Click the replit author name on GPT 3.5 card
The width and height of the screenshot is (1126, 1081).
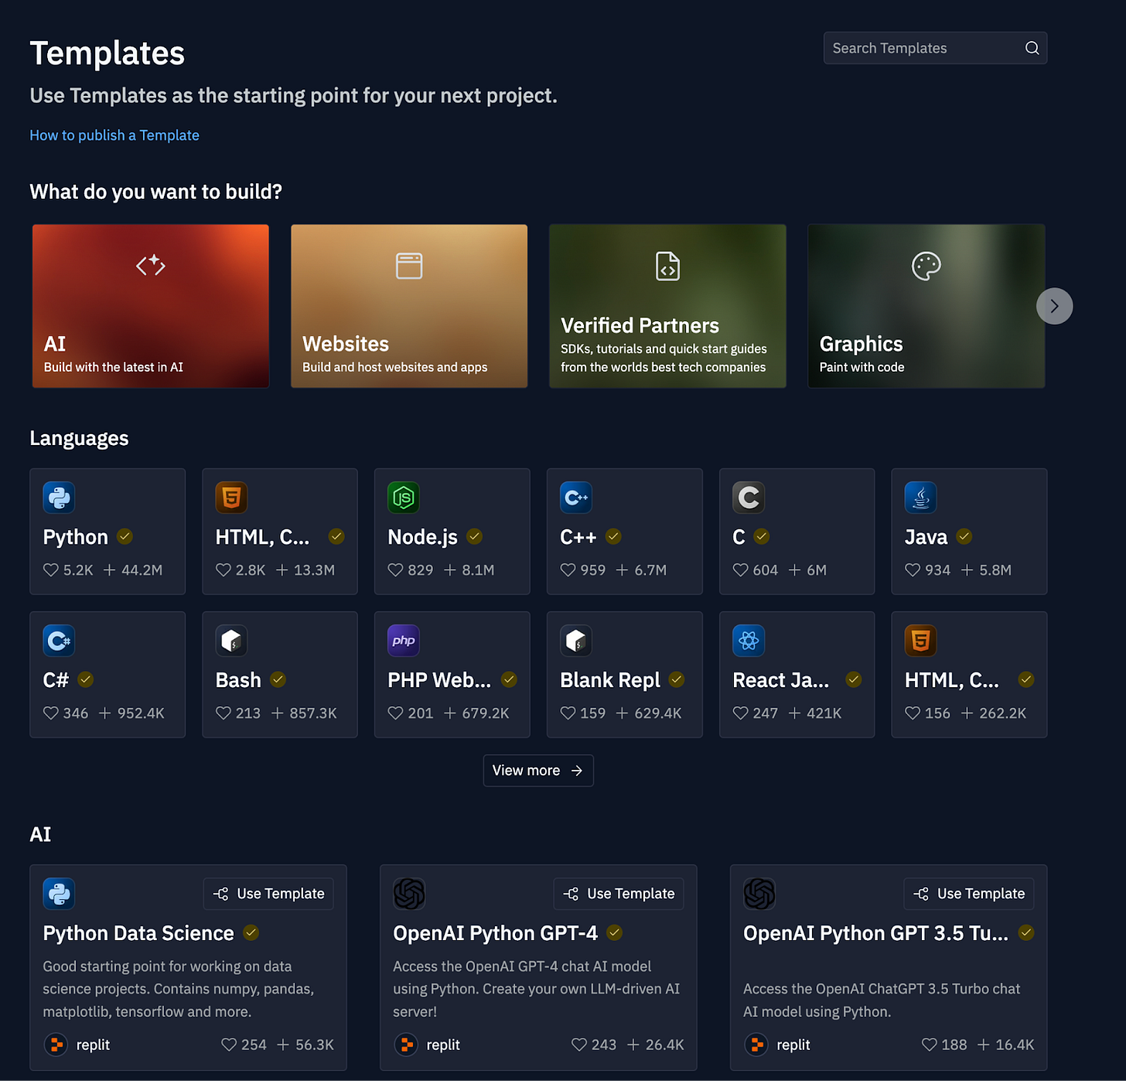click(793, 1045)
